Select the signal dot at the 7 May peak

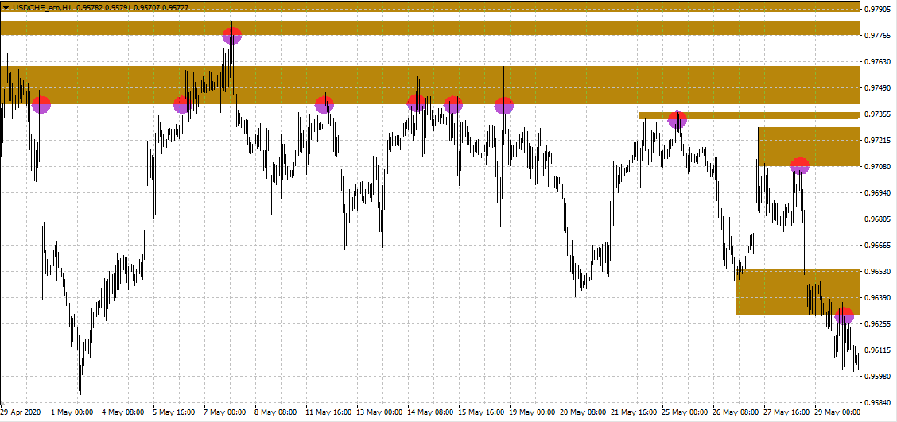tap(231, 36)
